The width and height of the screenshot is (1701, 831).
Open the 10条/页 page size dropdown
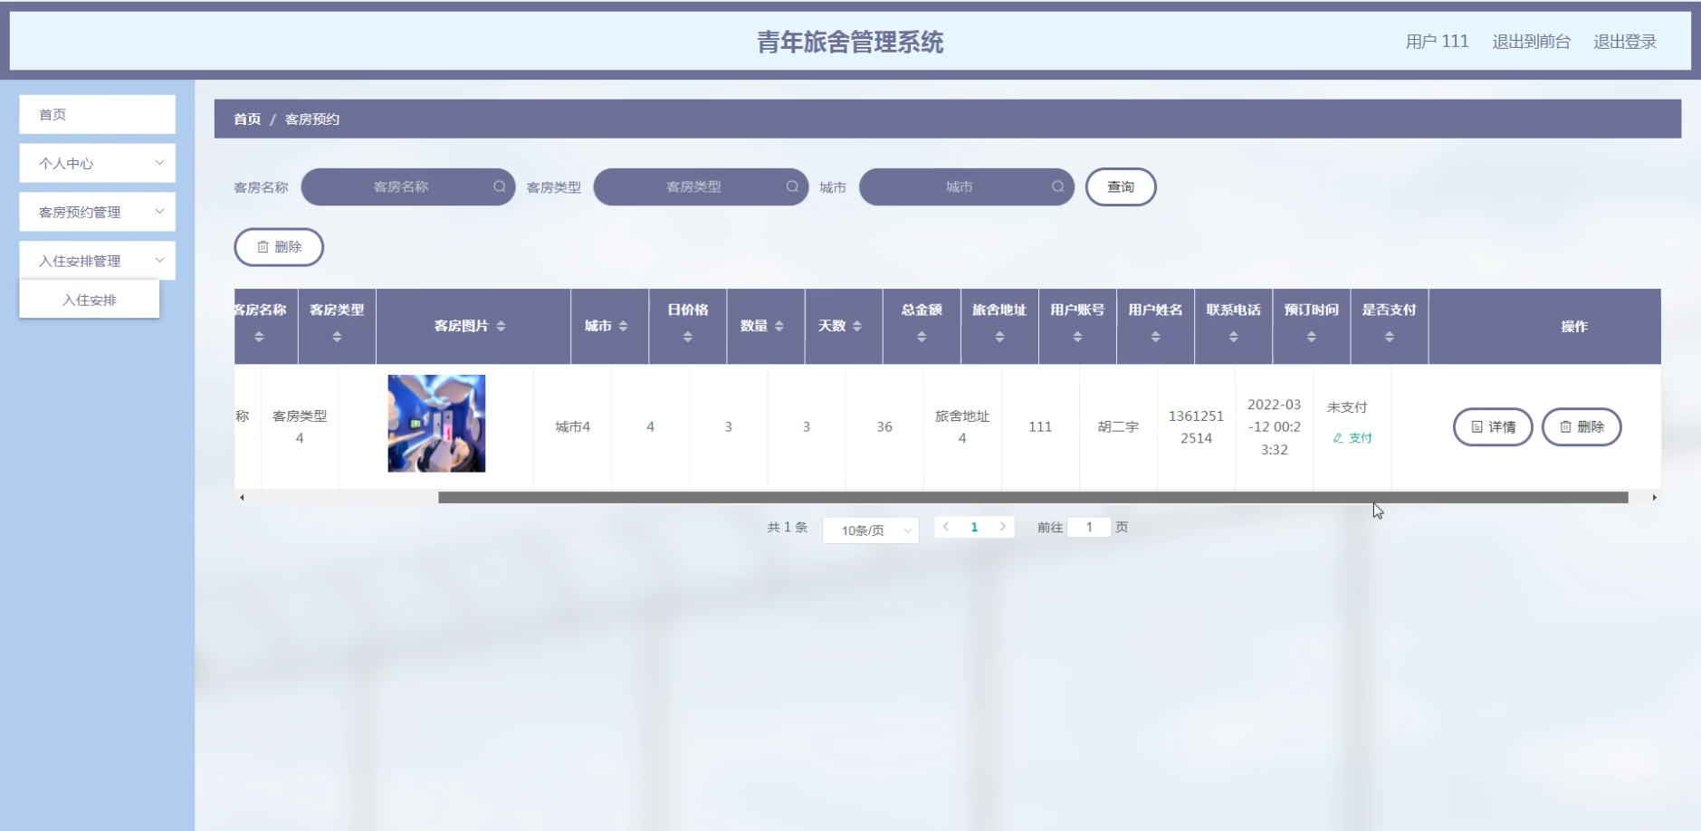point(871,530)
